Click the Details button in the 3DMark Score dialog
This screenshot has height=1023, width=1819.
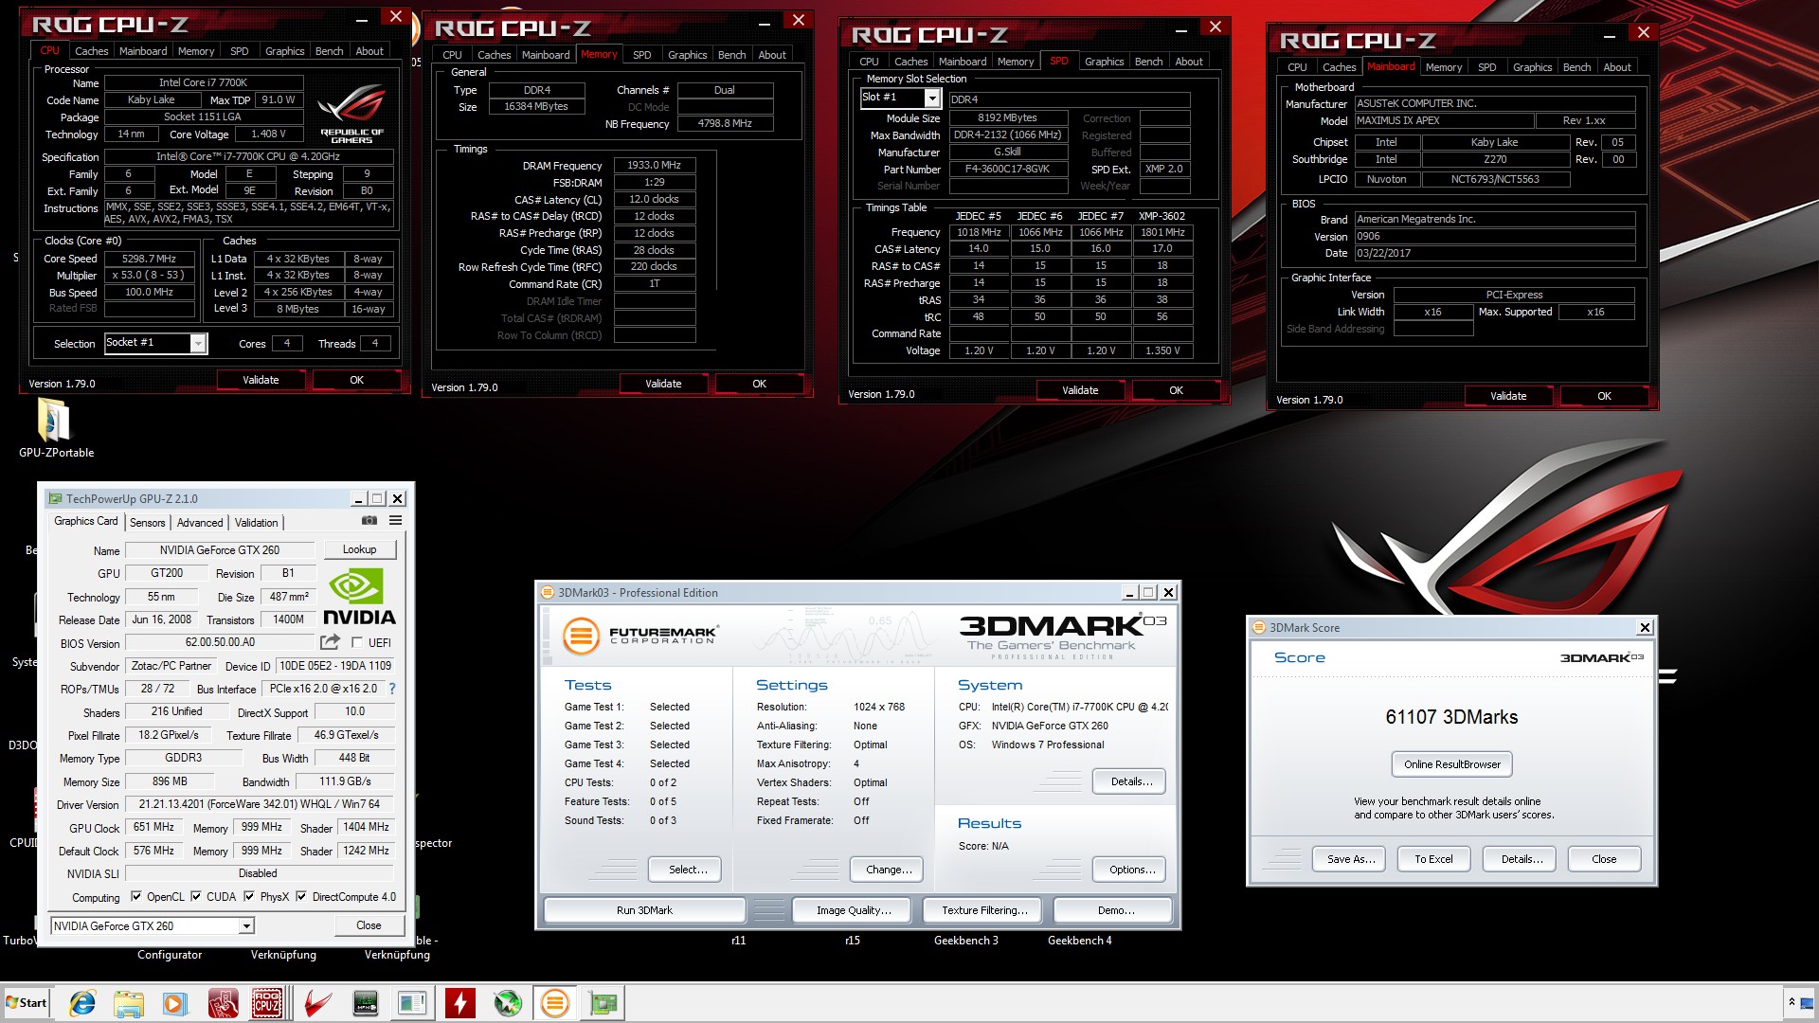(x=1522, y=859)
